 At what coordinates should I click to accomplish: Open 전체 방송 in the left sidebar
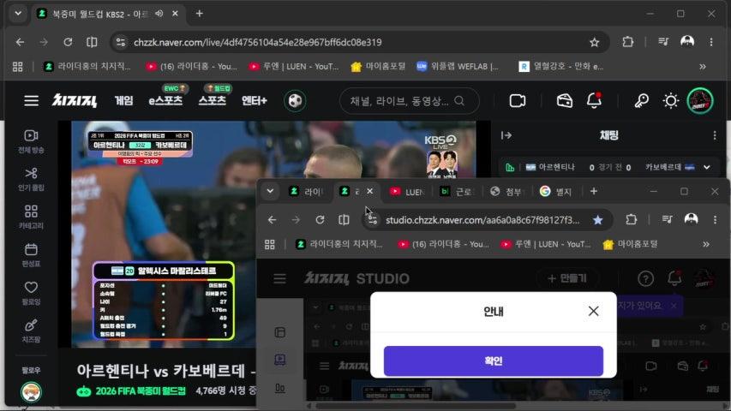click(x=31, y=141)
